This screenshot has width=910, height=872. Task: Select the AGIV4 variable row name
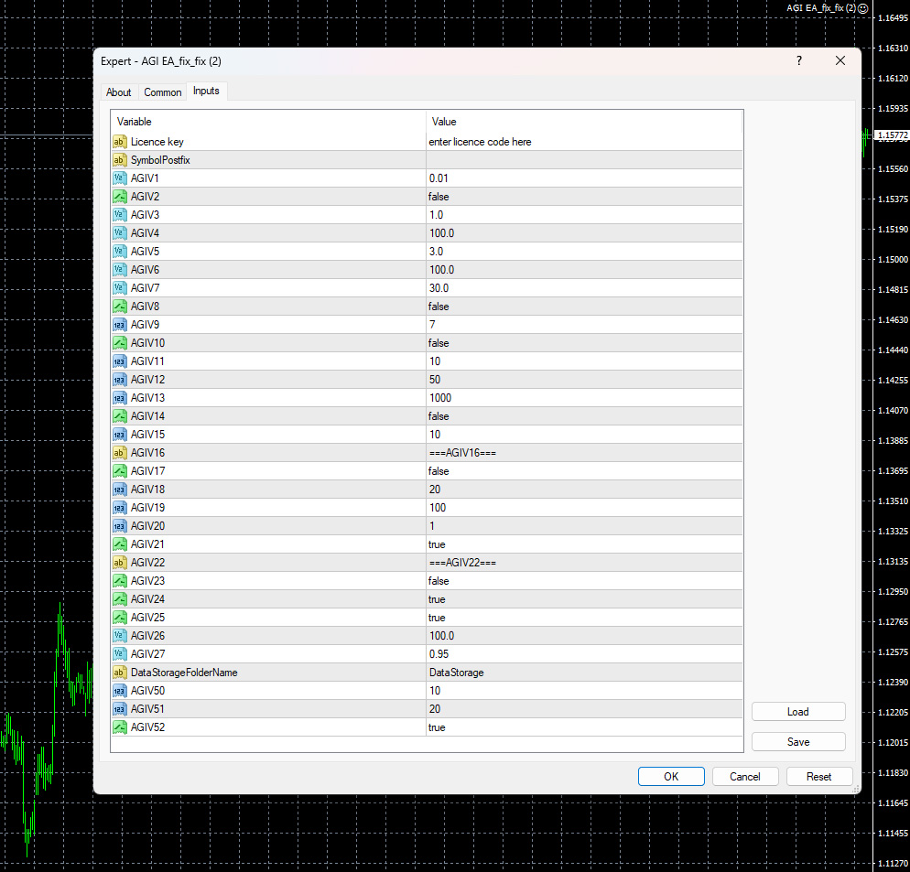coord(145,233)
